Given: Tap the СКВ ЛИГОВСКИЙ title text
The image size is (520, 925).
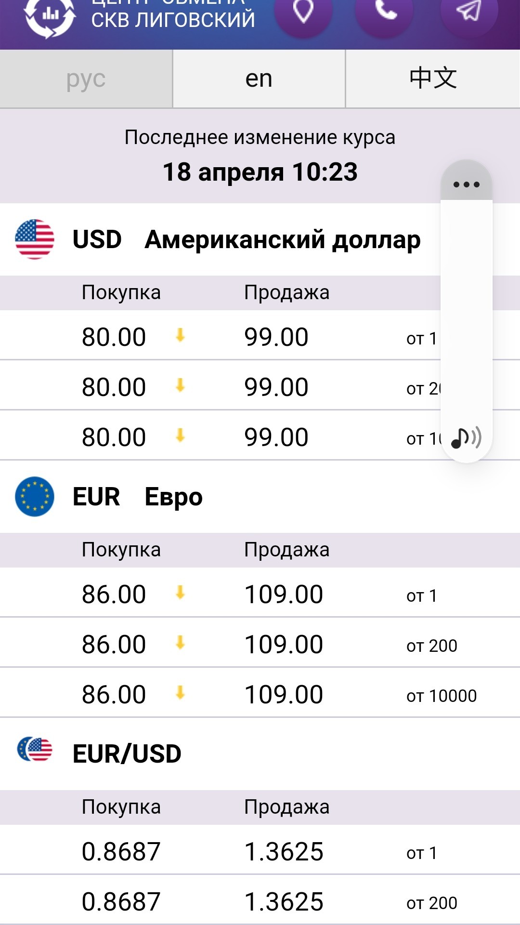Looking at the screenshot, I should [x=173, y=19].
